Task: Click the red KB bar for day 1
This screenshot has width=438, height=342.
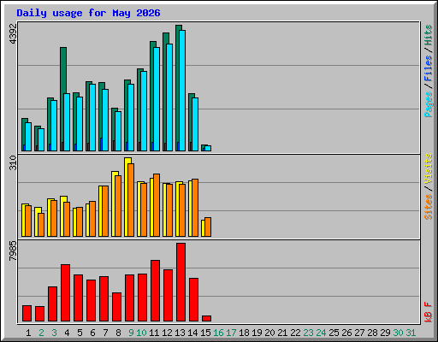Action: pos(27,314)
